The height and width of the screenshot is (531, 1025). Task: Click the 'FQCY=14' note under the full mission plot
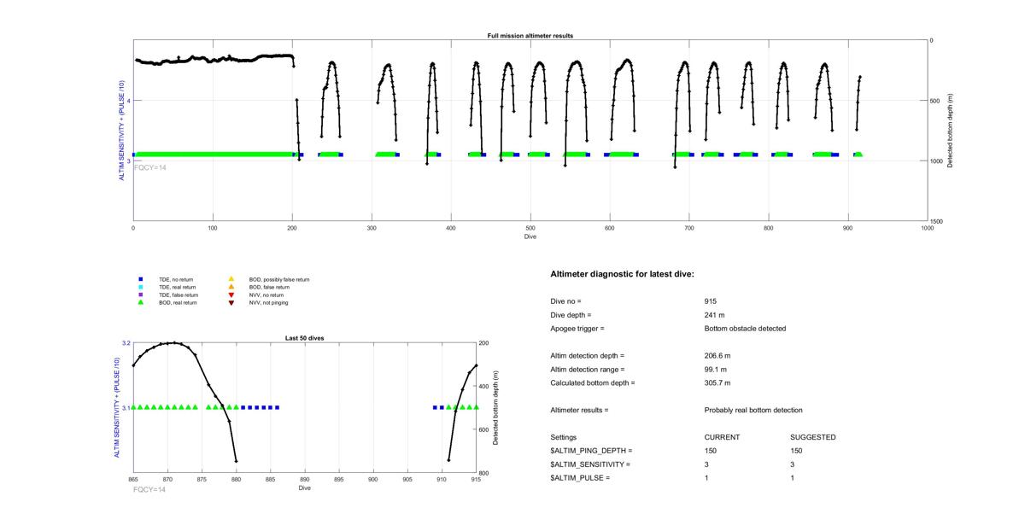coord(150,167)
